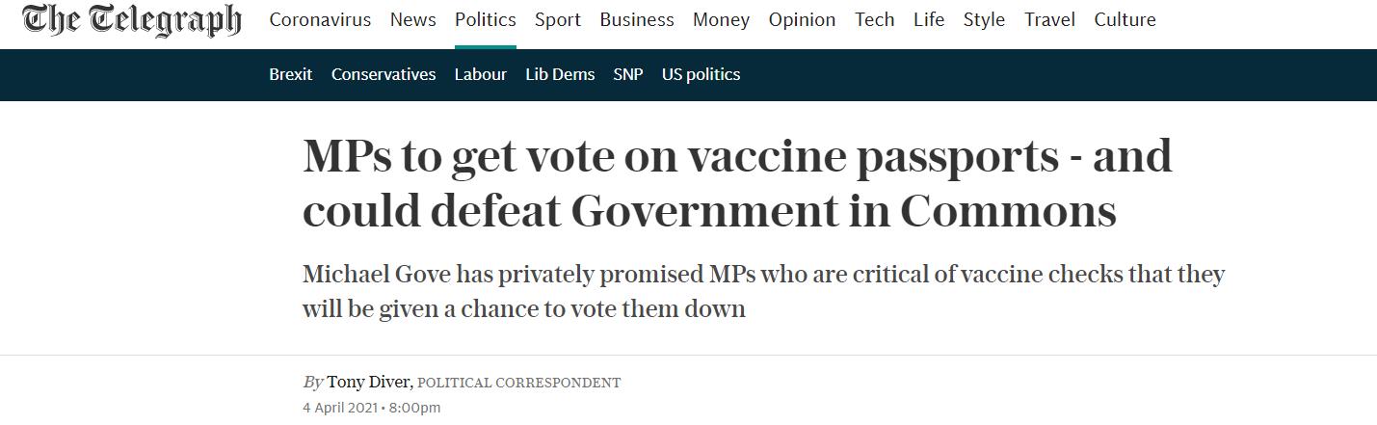Select the Politics tab
The image size is (1377, 425).
(485, 20)
